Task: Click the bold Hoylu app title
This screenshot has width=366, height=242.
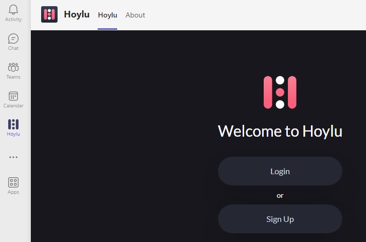Action: tap(77, 14)
